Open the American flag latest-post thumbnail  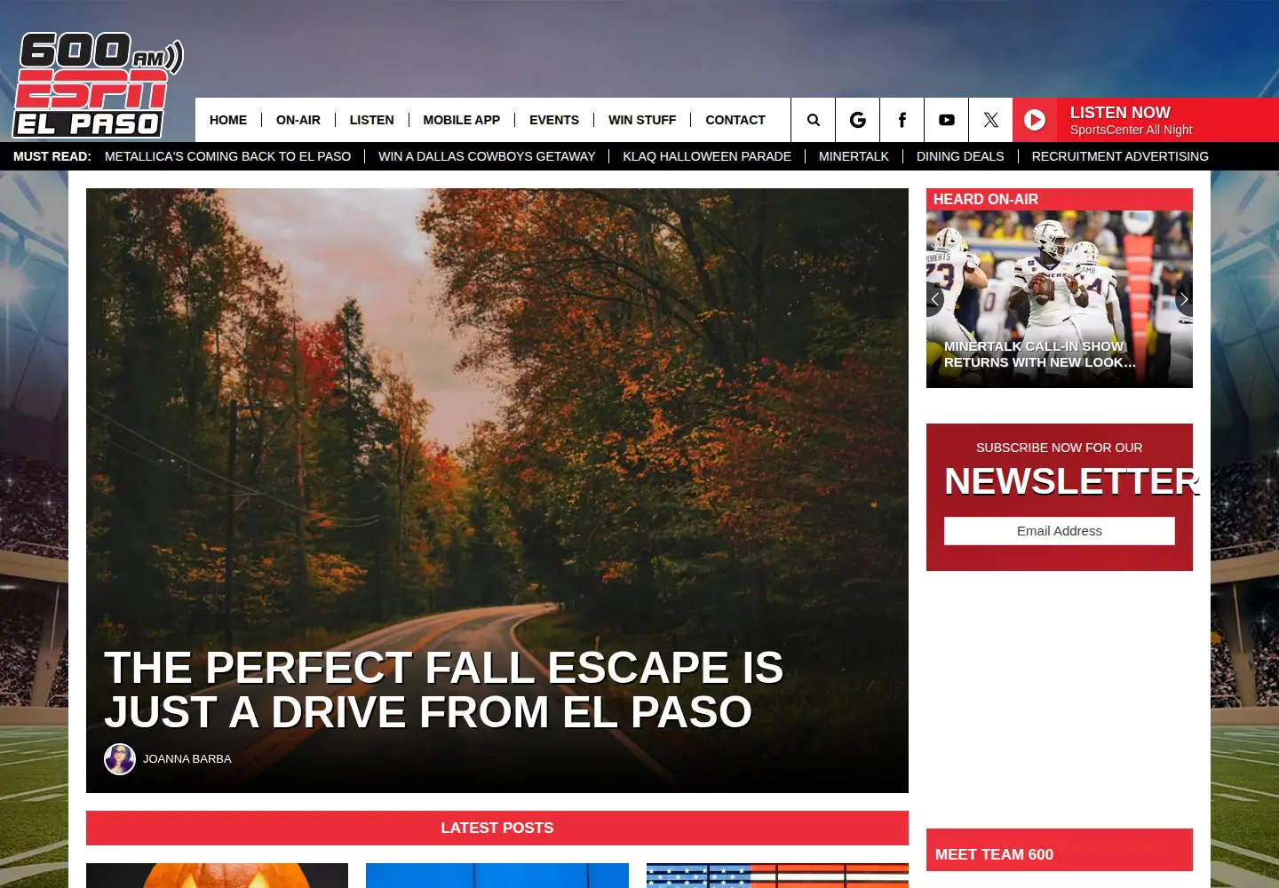(777, 876)
